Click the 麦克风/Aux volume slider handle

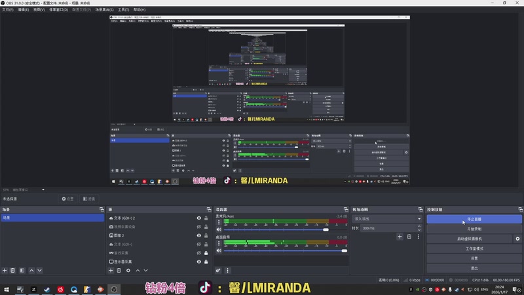pyautogui.click(x=326, y=230)
